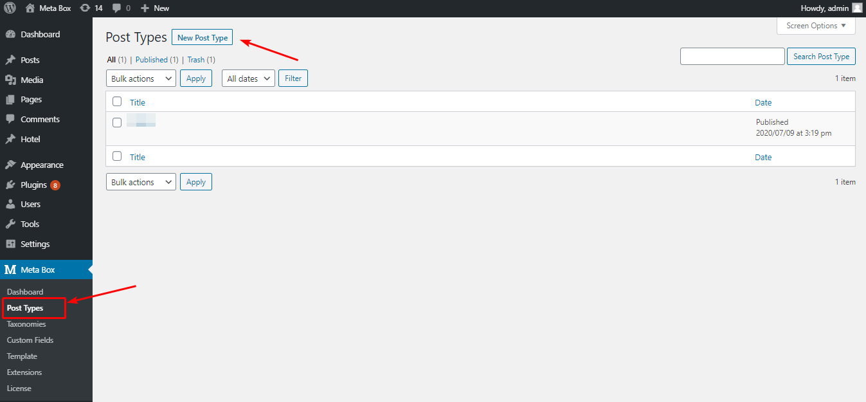The width and height of the screenshot is (866, 402).
Task: Sort by Date in table footer
Action: [763, 157]
